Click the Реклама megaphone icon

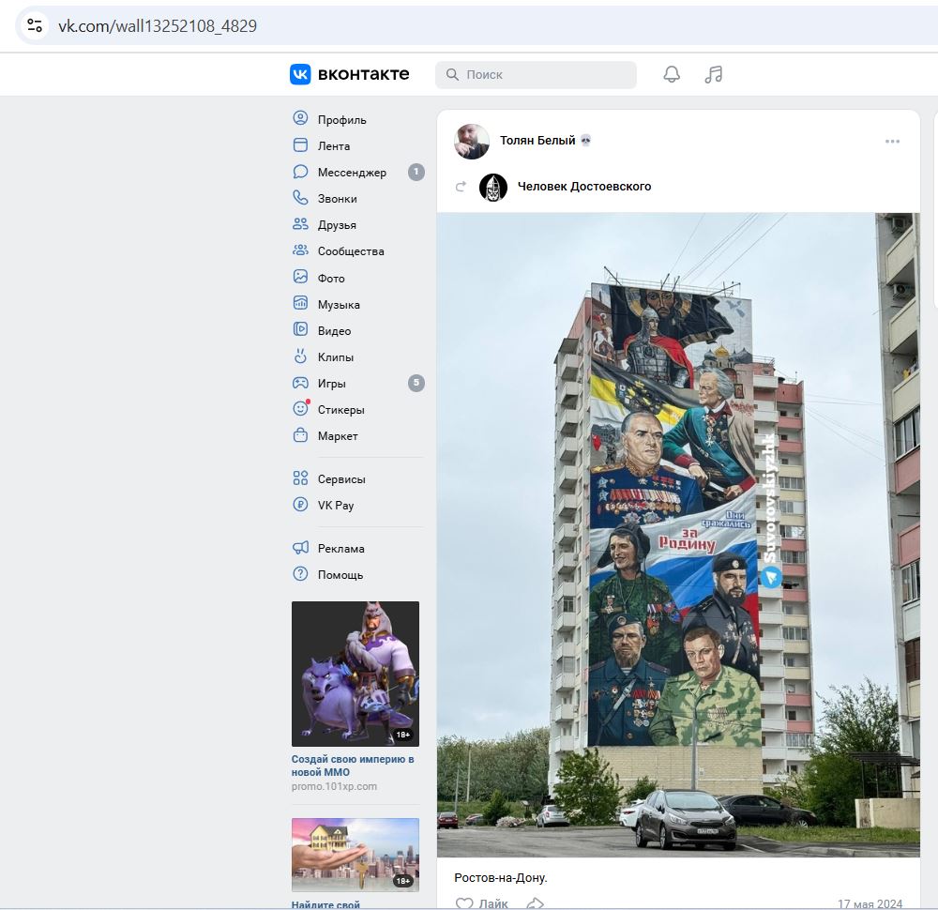coord(300,548)
